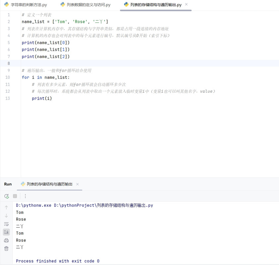Screen dimensions: 279x265
Task: Click print(i) statement on line 13
Action: (x=42, y=98)
